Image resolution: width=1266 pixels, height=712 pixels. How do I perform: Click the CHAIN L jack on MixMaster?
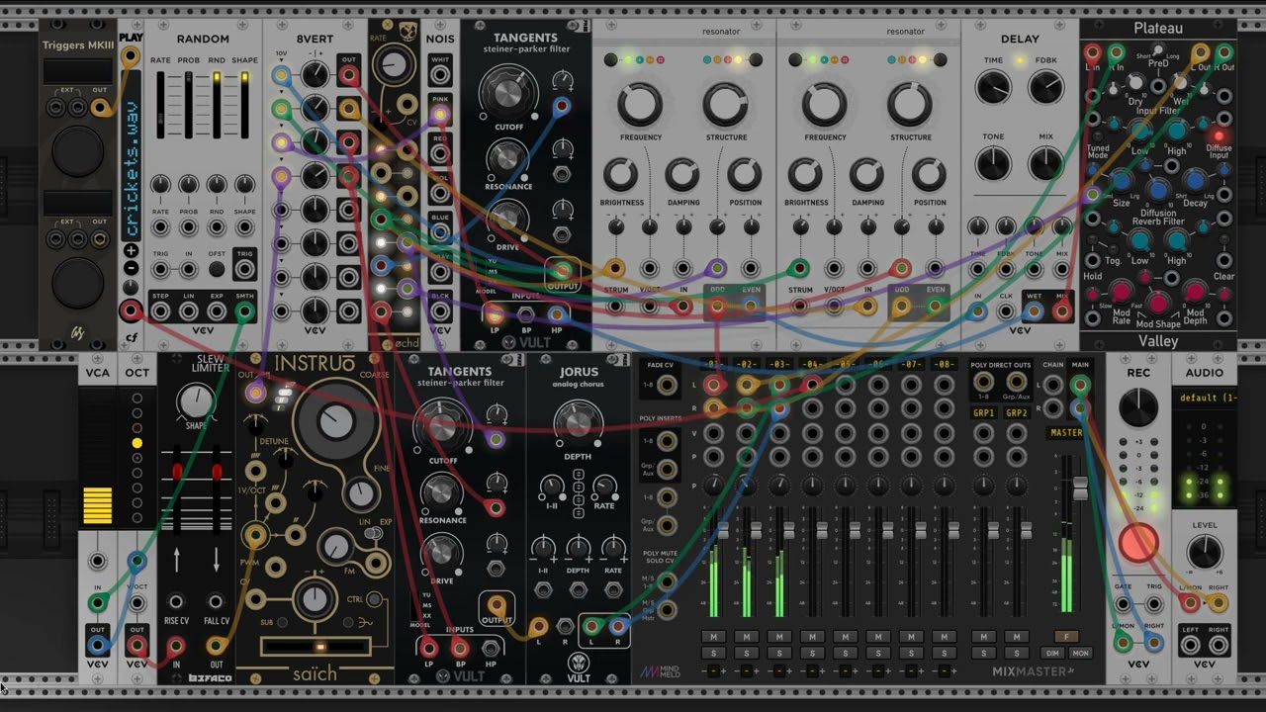point(1054,385)
